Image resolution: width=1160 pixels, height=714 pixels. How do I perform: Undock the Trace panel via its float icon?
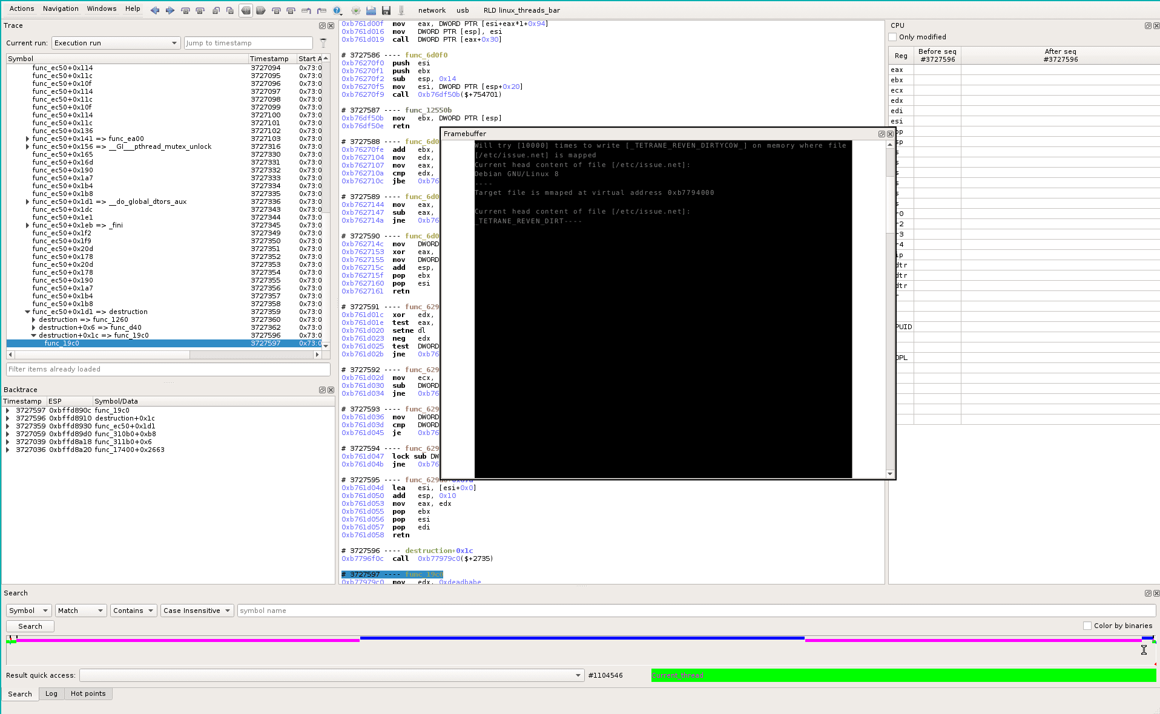pos(321,26)
